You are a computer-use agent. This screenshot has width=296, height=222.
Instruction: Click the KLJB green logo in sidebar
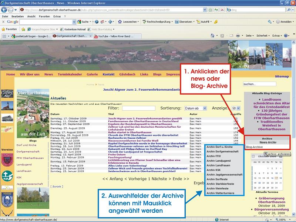click(7, 176)
